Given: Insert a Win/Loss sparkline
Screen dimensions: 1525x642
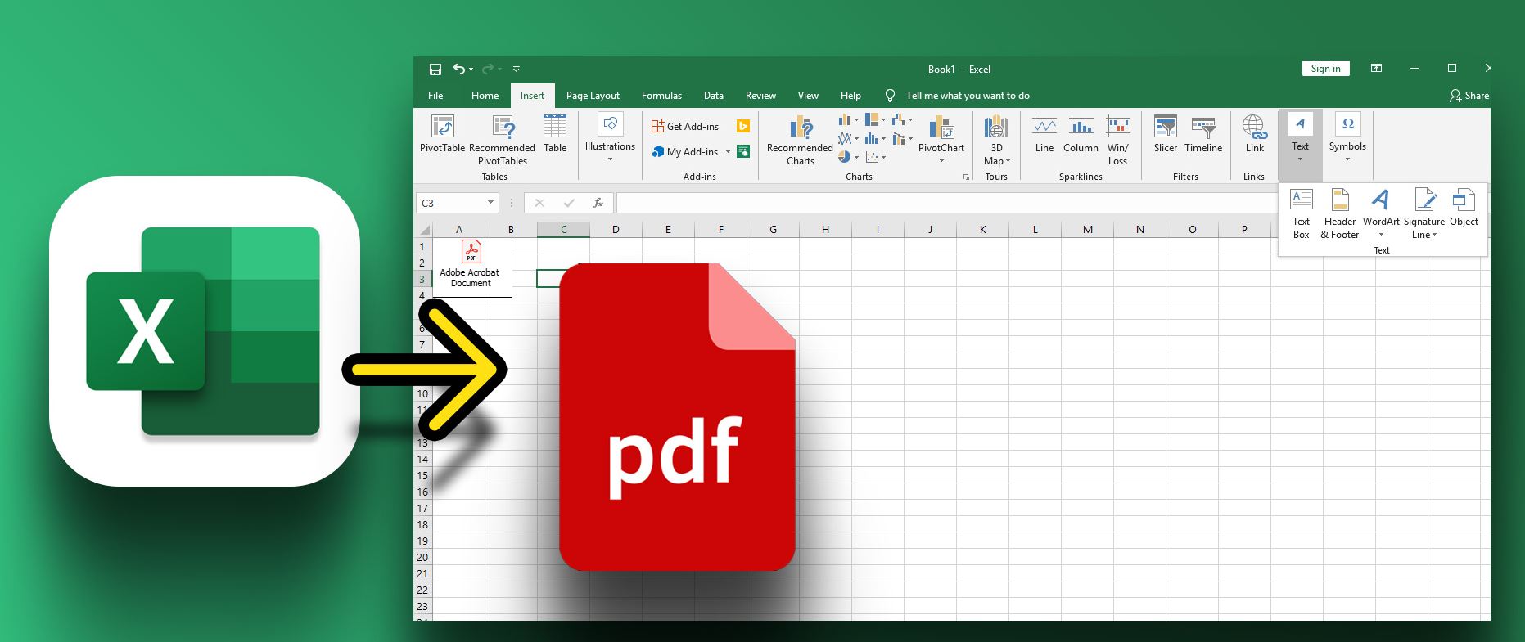Looking at the screenshot, I should click(x=1117, y=140).
